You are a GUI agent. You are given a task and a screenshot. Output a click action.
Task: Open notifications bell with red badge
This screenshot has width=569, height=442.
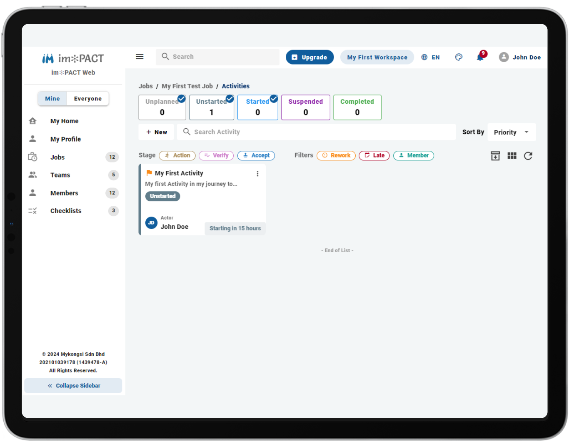click(x=481, y=56)
